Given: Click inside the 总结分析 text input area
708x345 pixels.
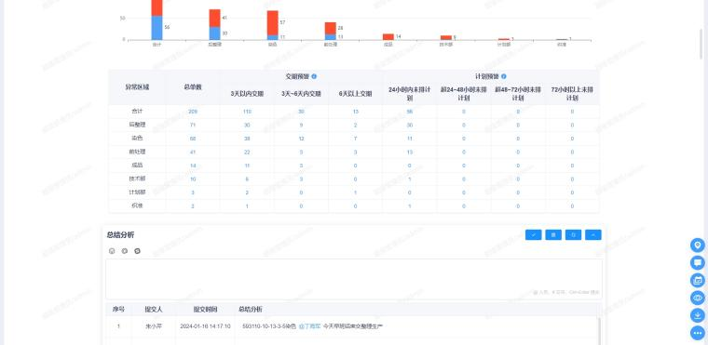Looking at the screenshot, I should (x=354, y=279).
